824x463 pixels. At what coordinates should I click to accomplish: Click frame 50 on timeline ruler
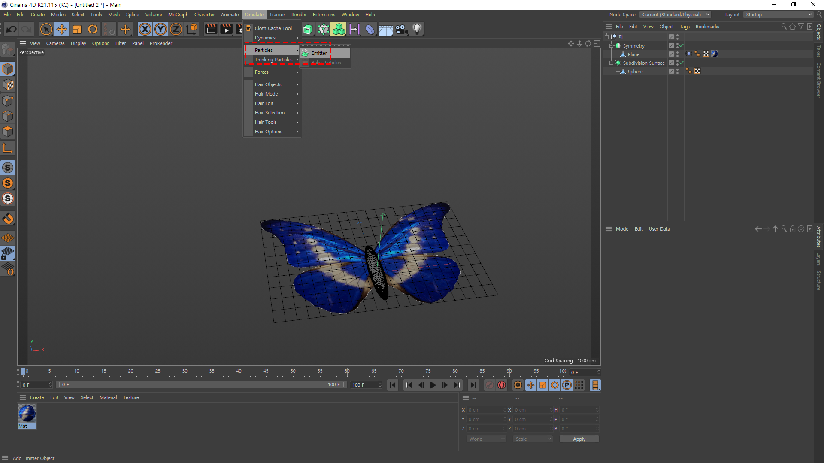(293, 371)
